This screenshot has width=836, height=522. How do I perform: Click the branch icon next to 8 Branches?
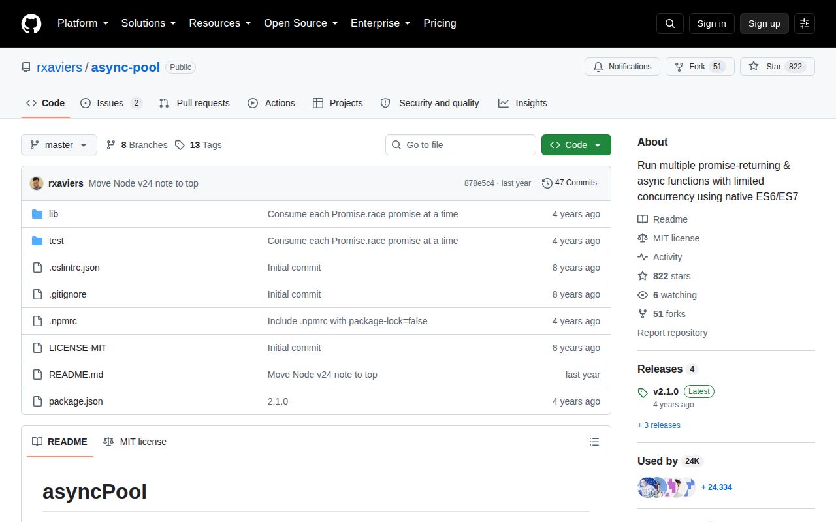pos(111,145)
